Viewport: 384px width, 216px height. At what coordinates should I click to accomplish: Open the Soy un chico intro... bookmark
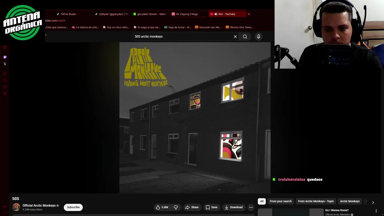click(116, 27)
